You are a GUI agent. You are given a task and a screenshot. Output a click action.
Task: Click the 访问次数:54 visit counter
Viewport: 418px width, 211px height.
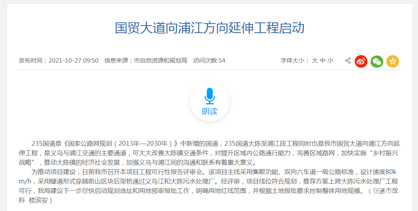point(209,61)
